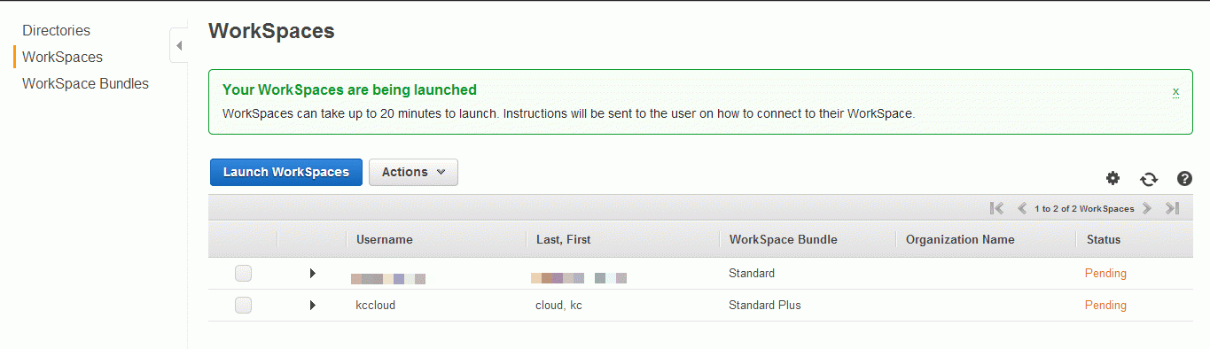Go to next page of WorkSpaces
The height and width of the screenshot is (349, 1210).
1147,208
